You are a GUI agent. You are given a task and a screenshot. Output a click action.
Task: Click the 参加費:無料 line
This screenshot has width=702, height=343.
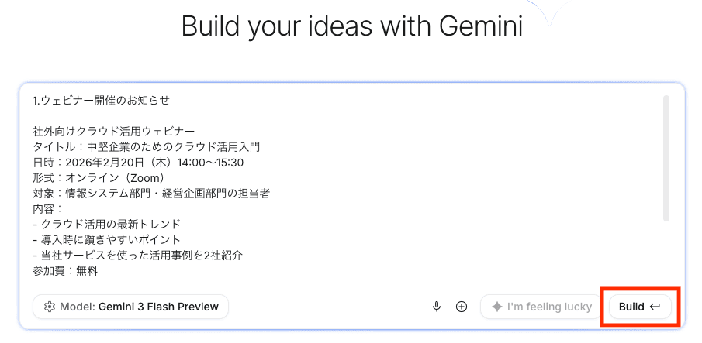[65, 271]
